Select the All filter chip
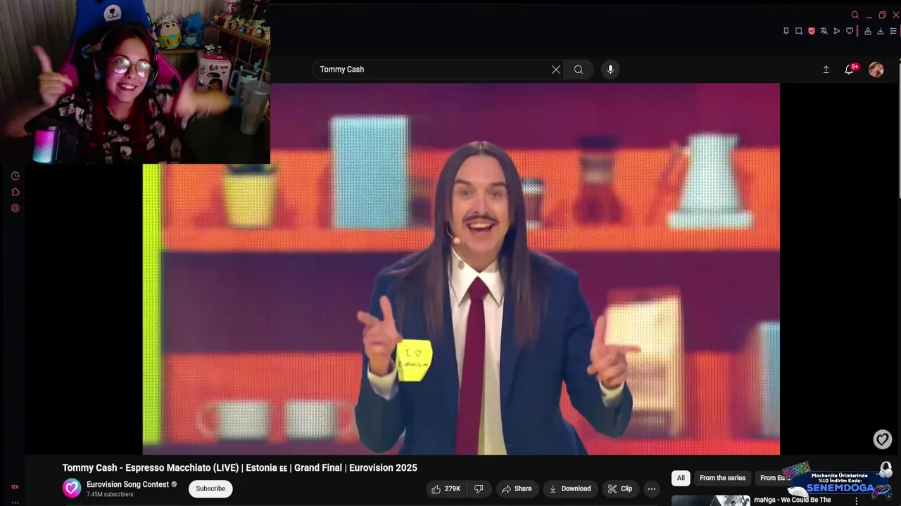Image resolution: width=901 pixels, height=506 pixels. (681, 478)
